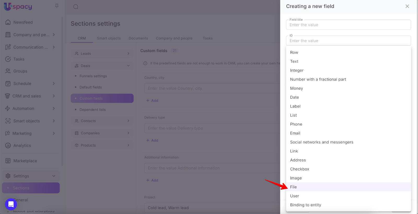The image size is (418, 214).
Task: Switch to the Smart objects tab
Action: (109, 38)
